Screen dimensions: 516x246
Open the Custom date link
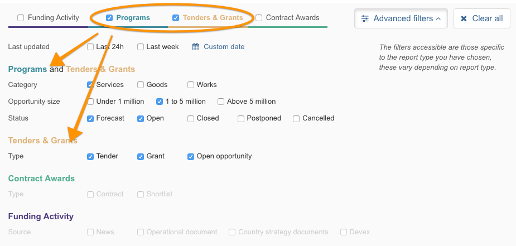224,47
